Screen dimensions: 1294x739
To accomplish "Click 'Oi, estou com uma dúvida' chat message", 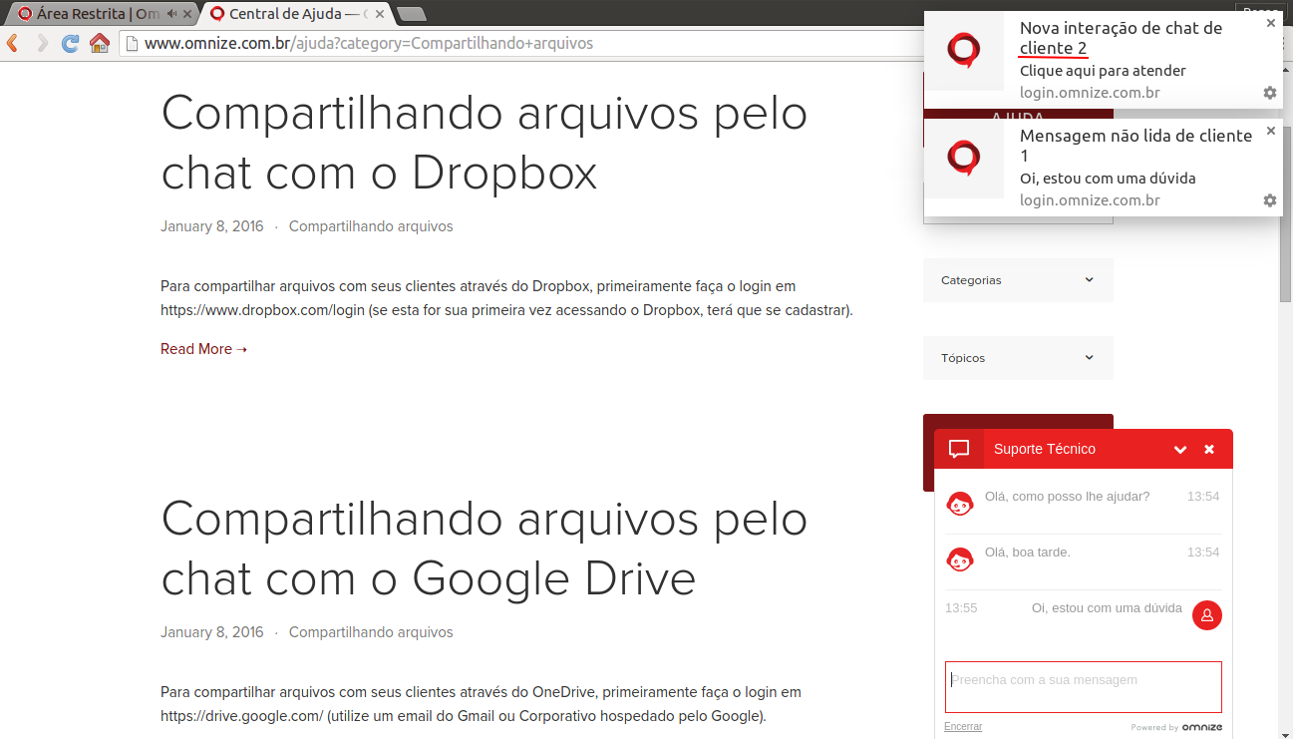I will (x=1107, y=607).
